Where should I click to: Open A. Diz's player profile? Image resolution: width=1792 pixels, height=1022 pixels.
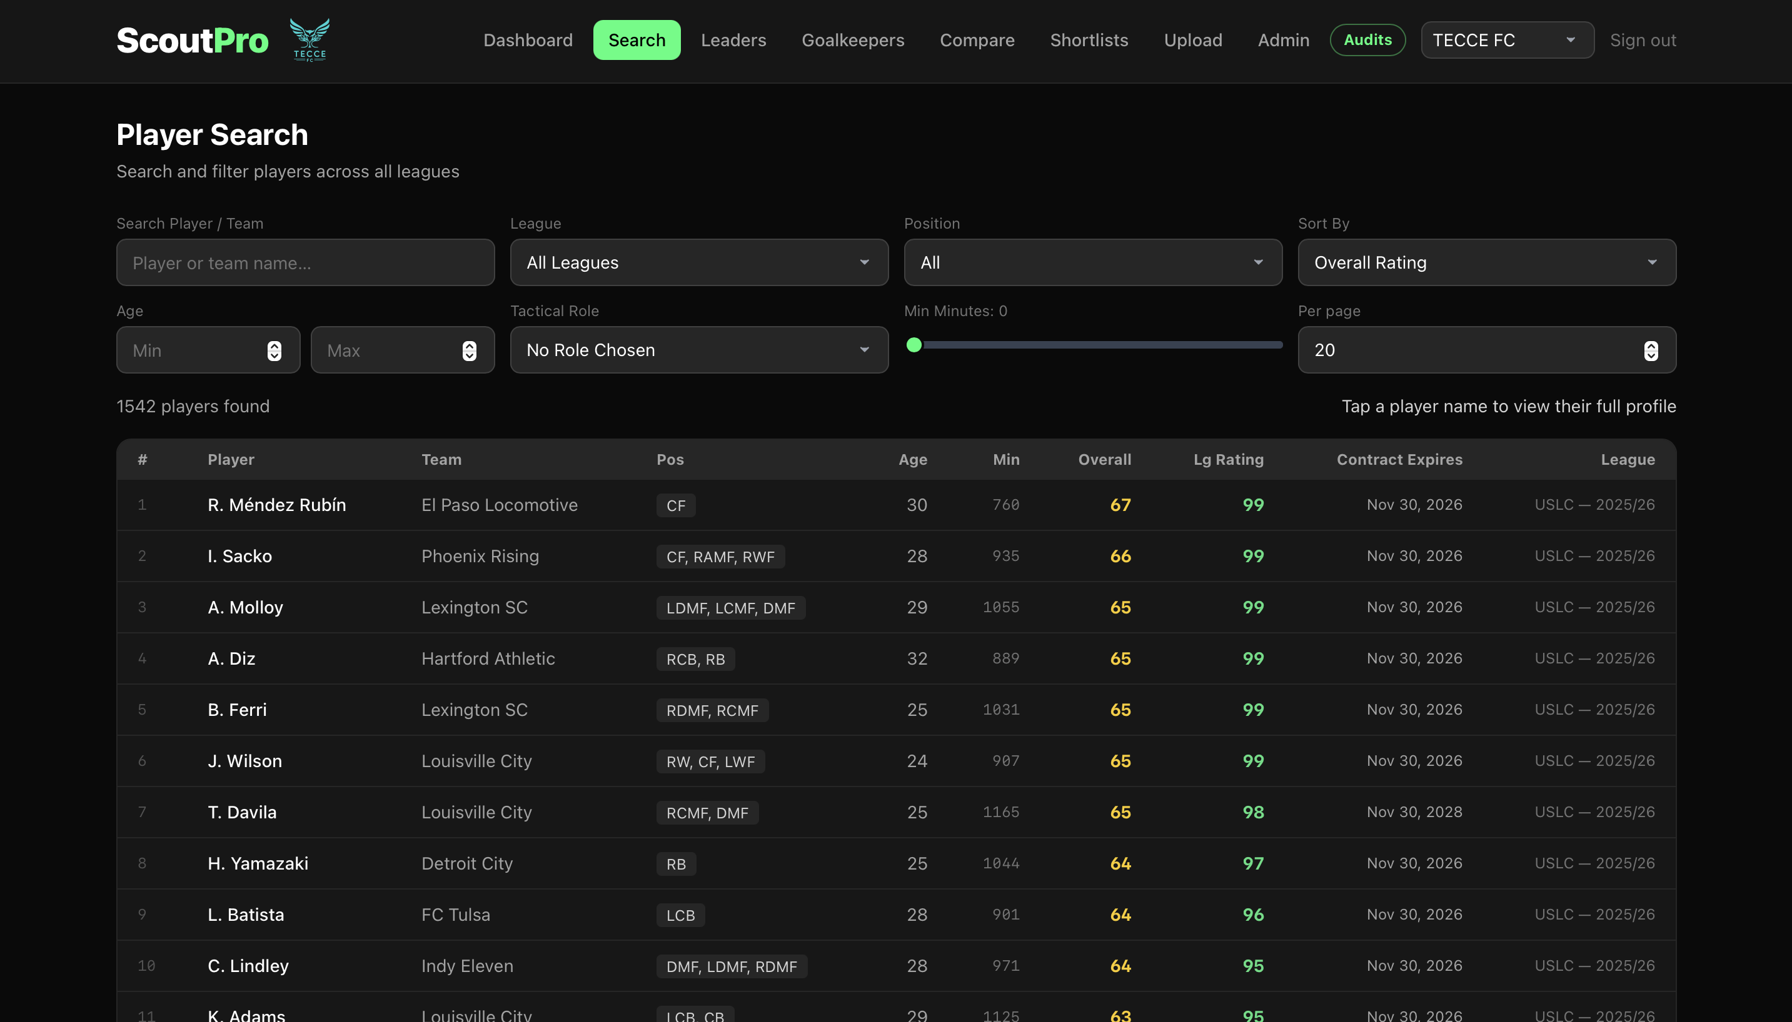click(x=231, y=658)
